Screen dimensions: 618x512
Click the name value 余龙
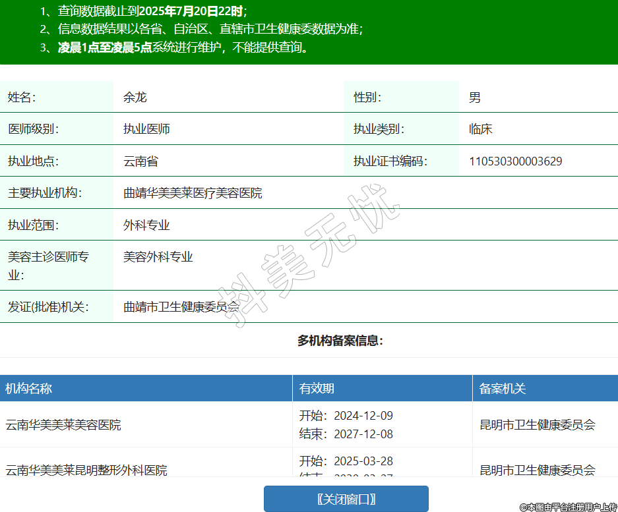click(135, 98)
